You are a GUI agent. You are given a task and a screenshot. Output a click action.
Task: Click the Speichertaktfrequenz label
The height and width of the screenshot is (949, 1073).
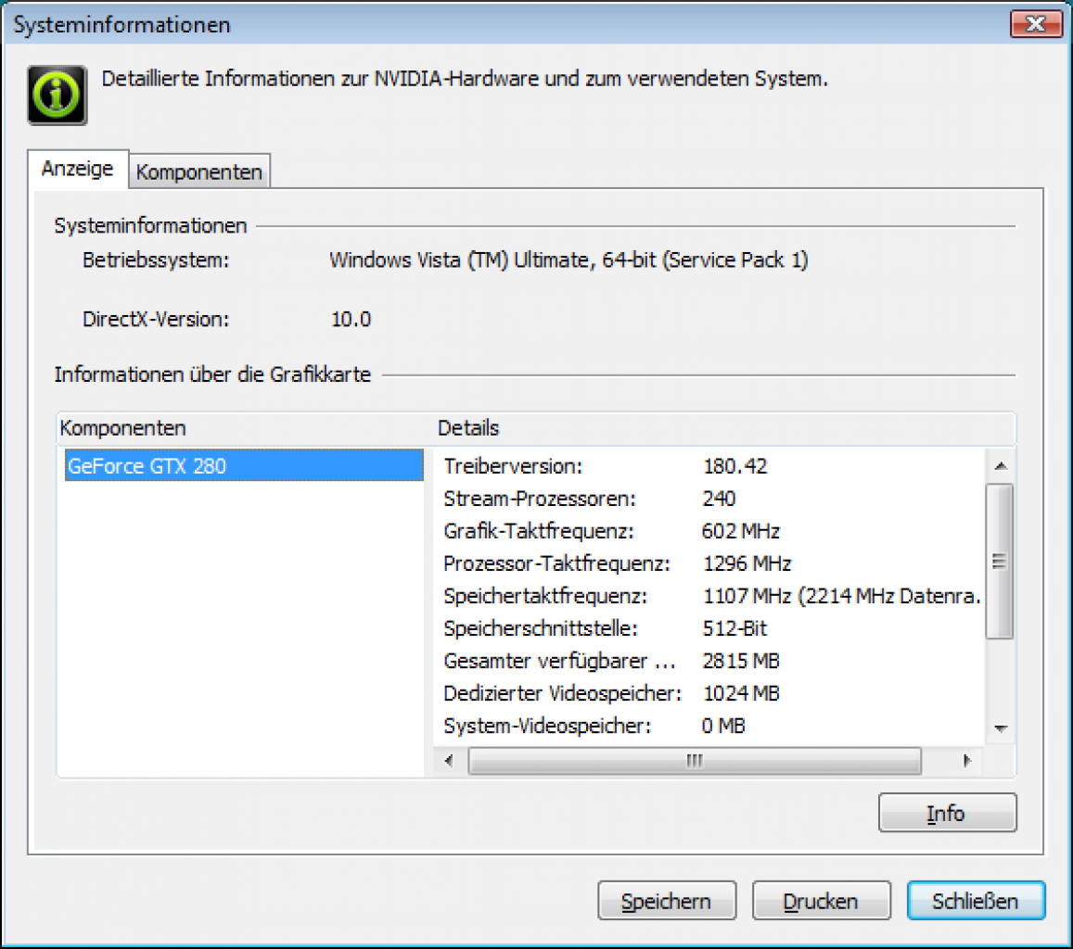click(545, 596)
